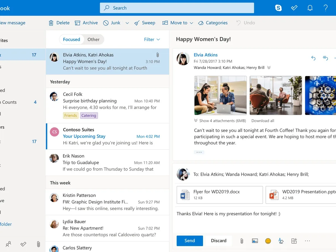
Task: Expand the Junk options chevron
Action: tap(127, 23)
